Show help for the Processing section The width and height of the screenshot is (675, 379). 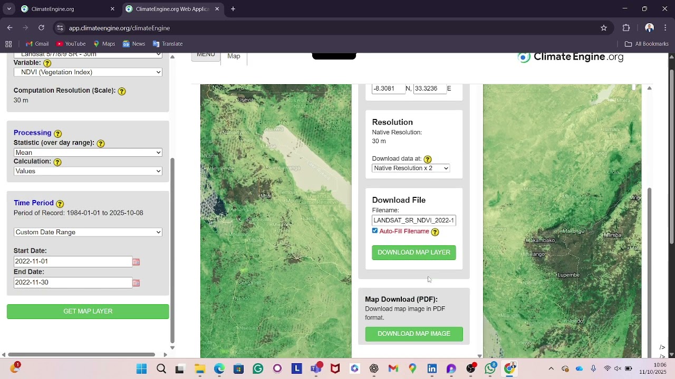coord(58,134)
